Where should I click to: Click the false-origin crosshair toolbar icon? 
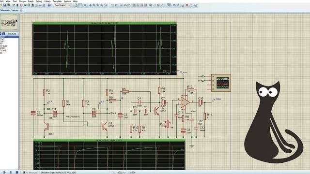click(85, 5)
